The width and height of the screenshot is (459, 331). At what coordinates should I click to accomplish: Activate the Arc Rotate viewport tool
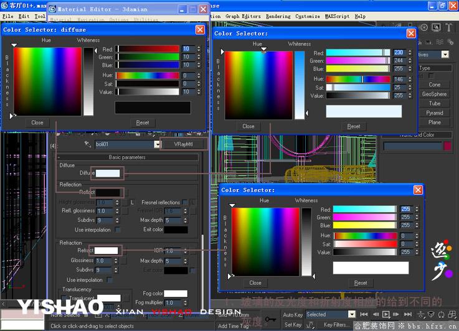(x=442, y=315)
